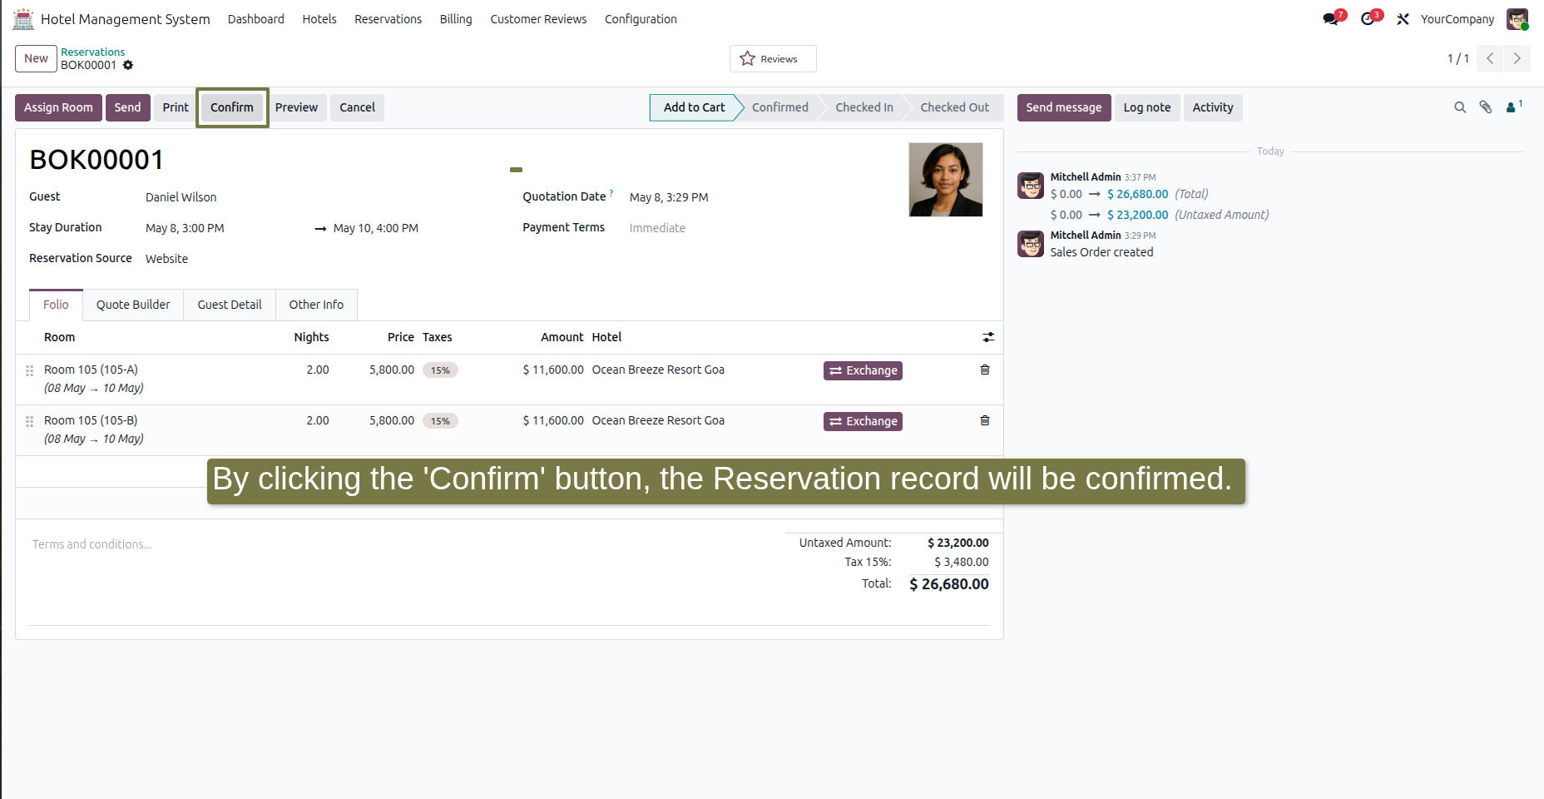The width and height of the screenshot is (1544, 799).
Task: Click the Send message button
Action: point(1064,107)
